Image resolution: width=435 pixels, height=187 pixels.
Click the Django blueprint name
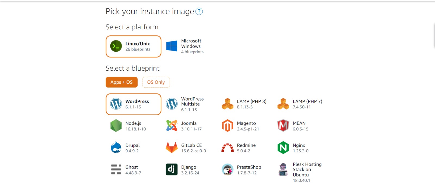point(189,167)
